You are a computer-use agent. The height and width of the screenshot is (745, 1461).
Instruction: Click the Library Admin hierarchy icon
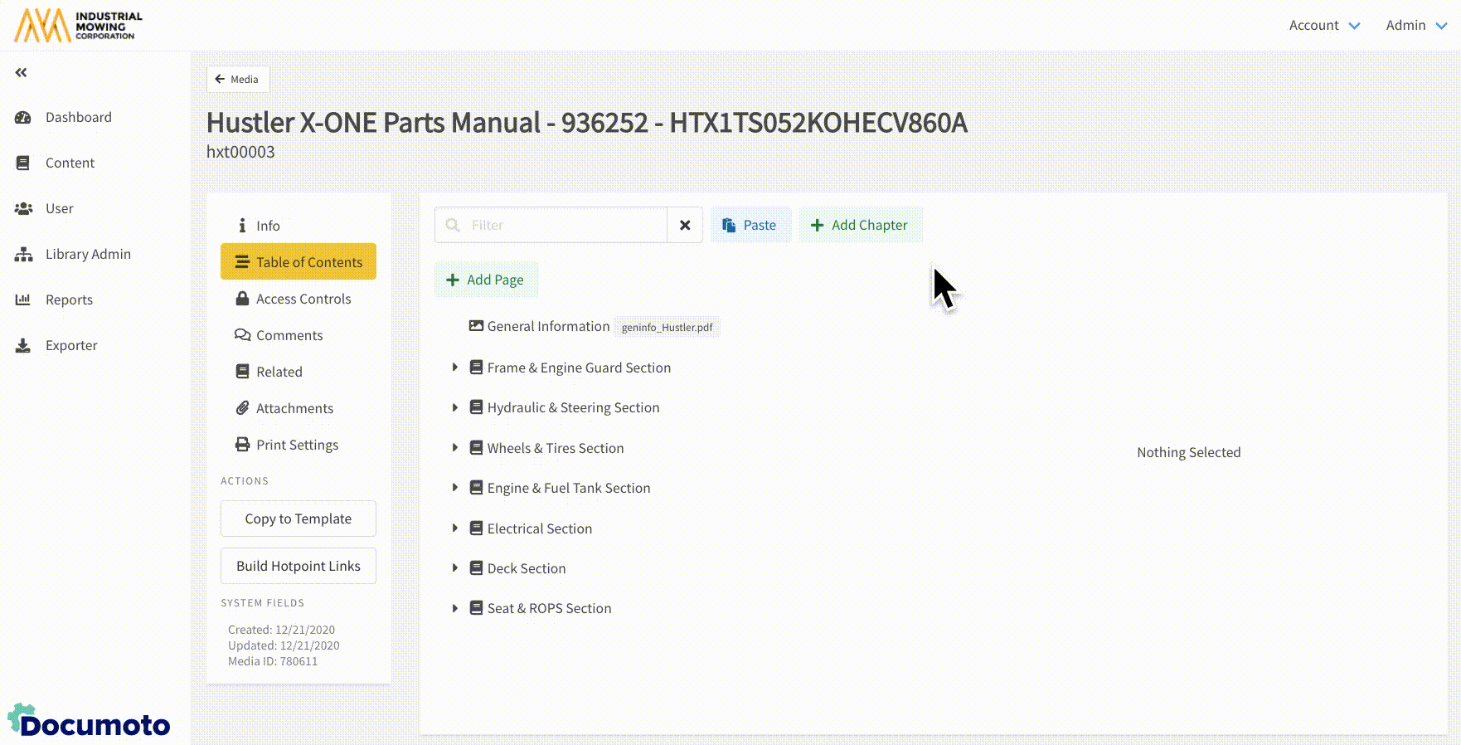23,255
